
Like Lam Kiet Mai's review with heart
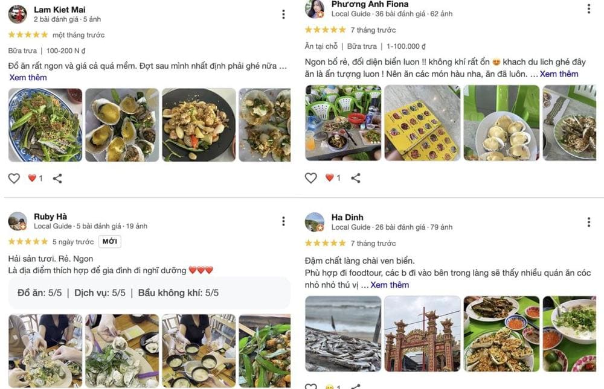14,179
